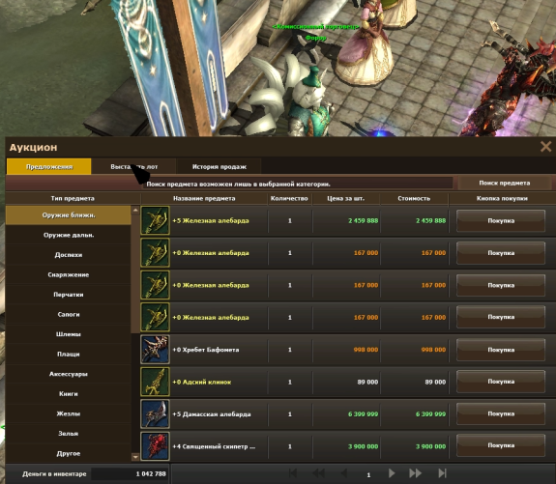Select the Оружие дальн. category

click(x=69, y=235)
